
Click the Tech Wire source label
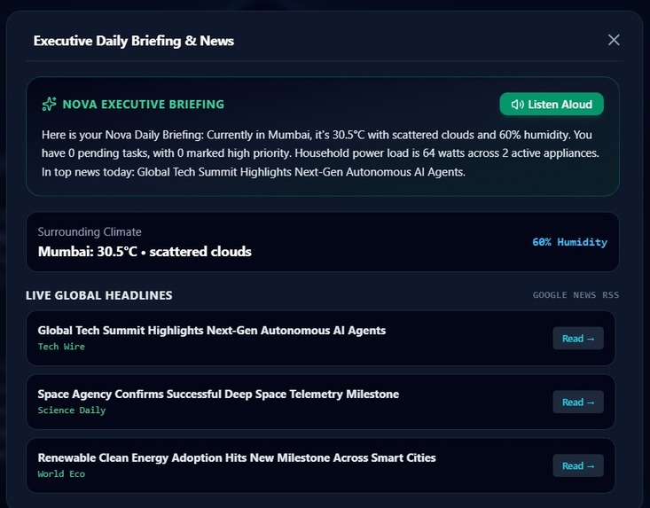61,347
